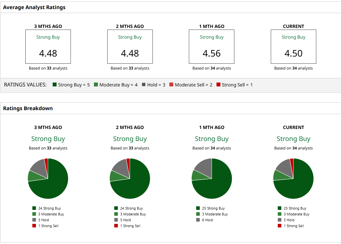The width and height of the screenshot is (341, 244).
Task: Select the 3 MTHS AGO 4.48 rating box
Action: click(48, 46)
